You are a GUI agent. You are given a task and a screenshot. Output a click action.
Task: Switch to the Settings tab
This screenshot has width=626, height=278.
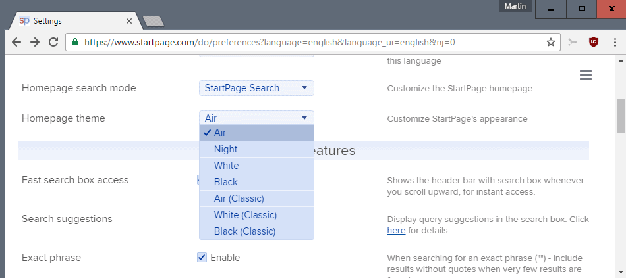tap(76, 21)
